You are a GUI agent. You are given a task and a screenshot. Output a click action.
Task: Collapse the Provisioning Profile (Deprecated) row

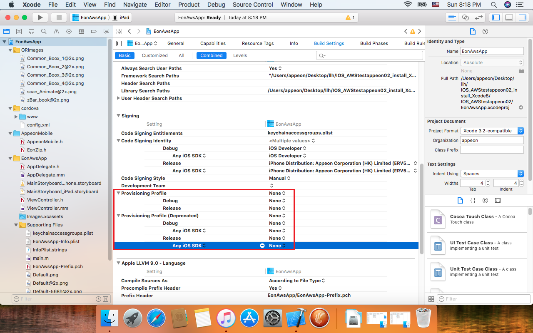pos(118,216)
